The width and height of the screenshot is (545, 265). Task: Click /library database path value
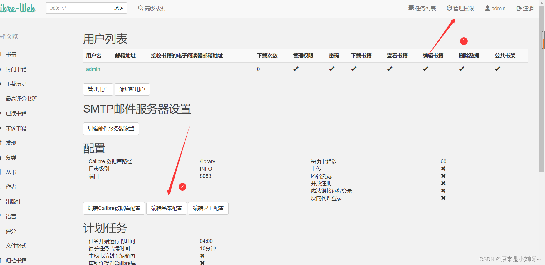pyautogui.click(x=207, y=161)
